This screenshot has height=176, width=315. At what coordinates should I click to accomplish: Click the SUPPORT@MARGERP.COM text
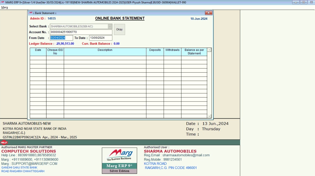click(34, 164)
